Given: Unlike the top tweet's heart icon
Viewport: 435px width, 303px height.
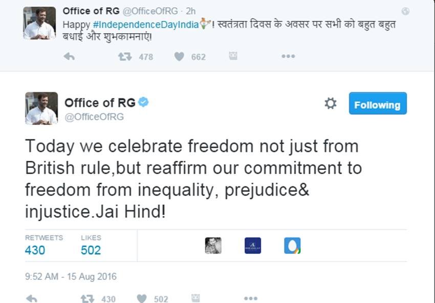Looking at the screenshot, I should click(x=179, y=57).
